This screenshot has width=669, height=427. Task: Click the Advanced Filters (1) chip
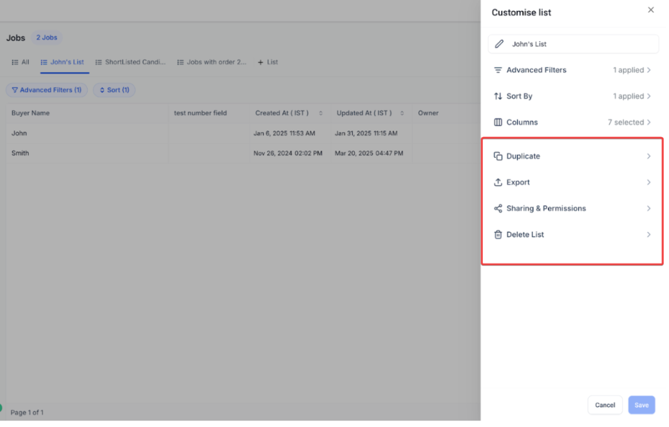(46, 90)
